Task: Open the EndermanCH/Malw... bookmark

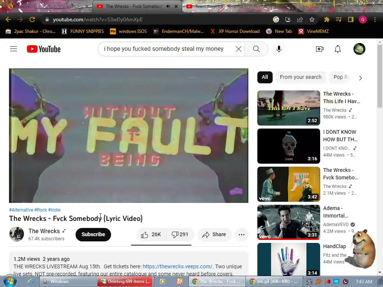Action: (x=178, y=31)
